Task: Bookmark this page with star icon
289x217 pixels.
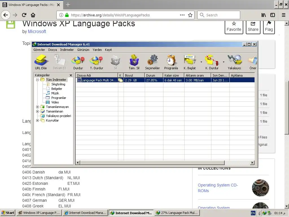Action: (190, 15)
